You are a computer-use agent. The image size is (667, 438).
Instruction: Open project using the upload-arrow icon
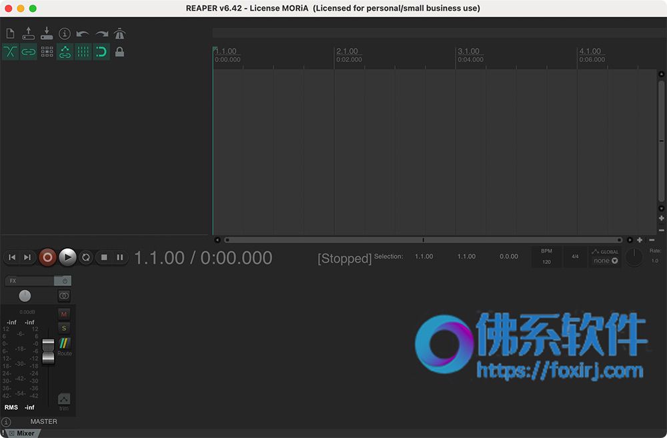coord(29,33)
